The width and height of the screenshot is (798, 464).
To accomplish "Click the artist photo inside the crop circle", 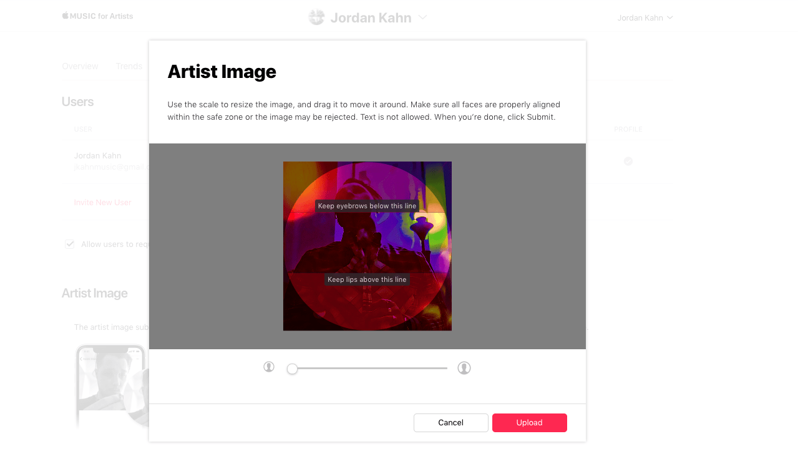I will tap(367, 245).
